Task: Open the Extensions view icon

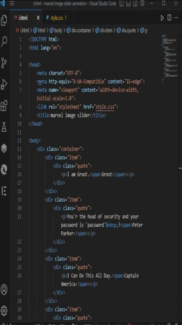Action: click(x=4, y=106)
